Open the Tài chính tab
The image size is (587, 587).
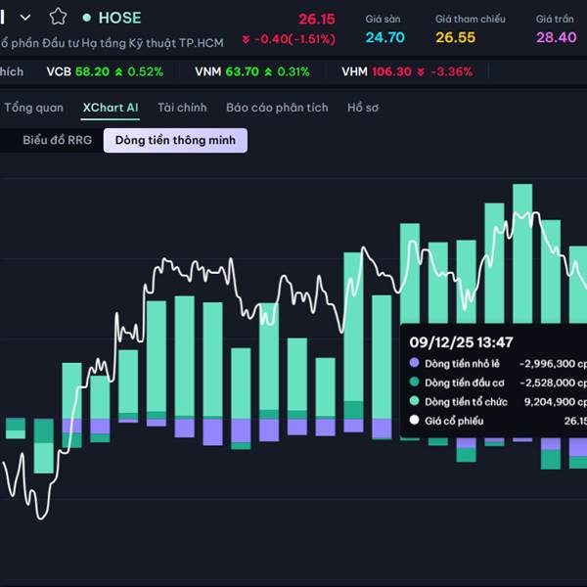point(181,108)
